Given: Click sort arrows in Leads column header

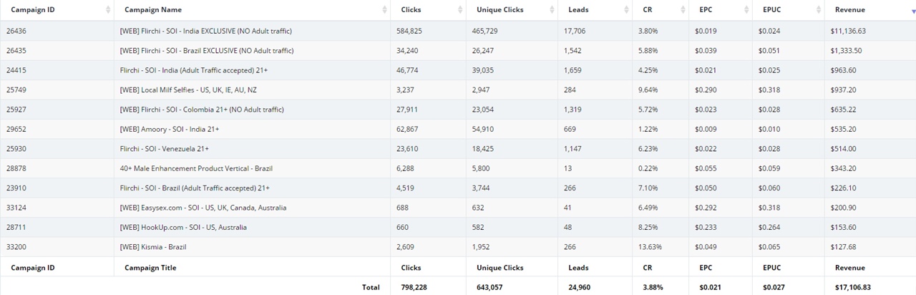Looking at the screenshot, I should point(627,10).
